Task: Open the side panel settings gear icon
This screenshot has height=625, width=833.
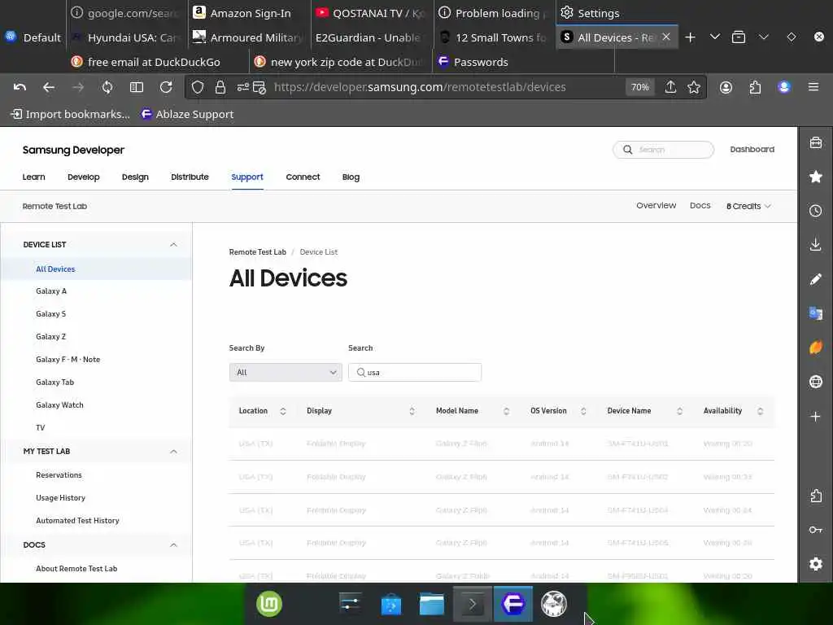Action: [x=816, y=564]
